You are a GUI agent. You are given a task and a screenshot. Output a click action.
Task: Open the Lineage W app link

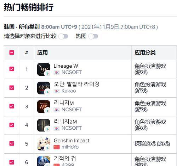tap(66, 66)
